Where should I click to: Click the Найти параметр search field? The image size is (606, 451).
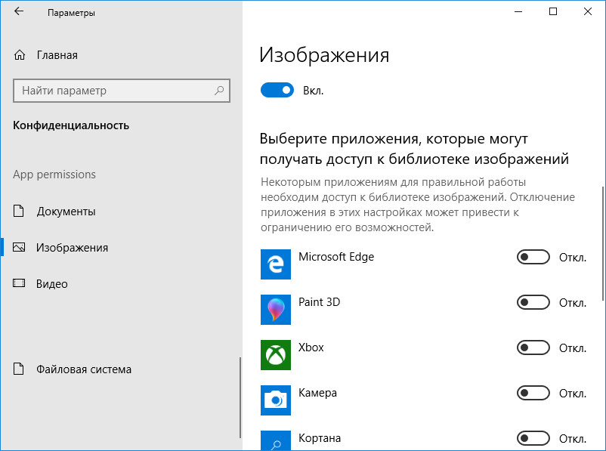[122, 91]
